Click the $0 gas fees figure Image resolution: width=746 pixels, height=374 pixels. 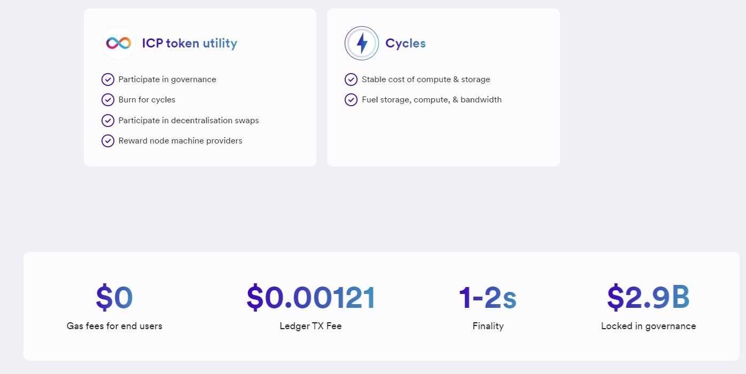[114, 298]
